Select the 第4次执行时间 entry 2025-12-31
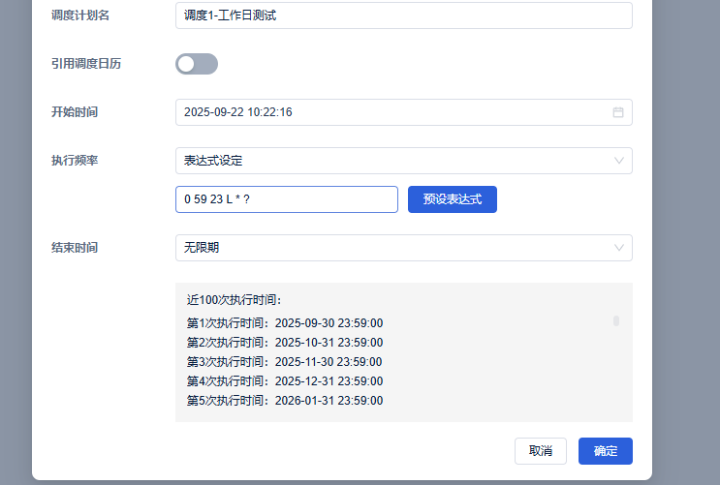The height and width of the screenshot is (485, 720). coord(285,381)
